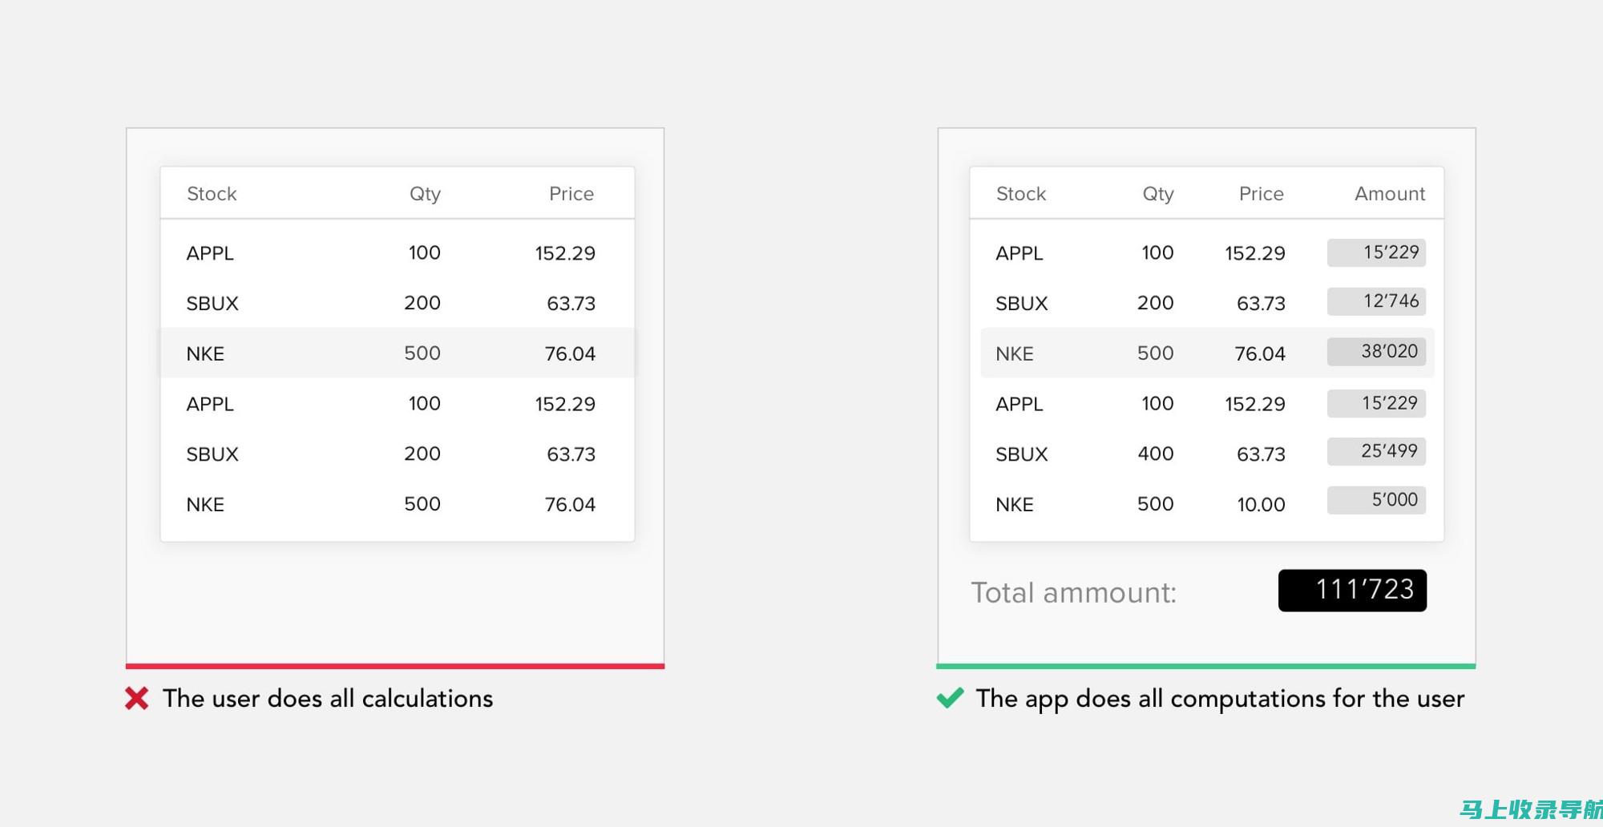Click the Amount column header
This screenshot has height=827, width=1603.
pyautogui.click(x=1390, y=194)
